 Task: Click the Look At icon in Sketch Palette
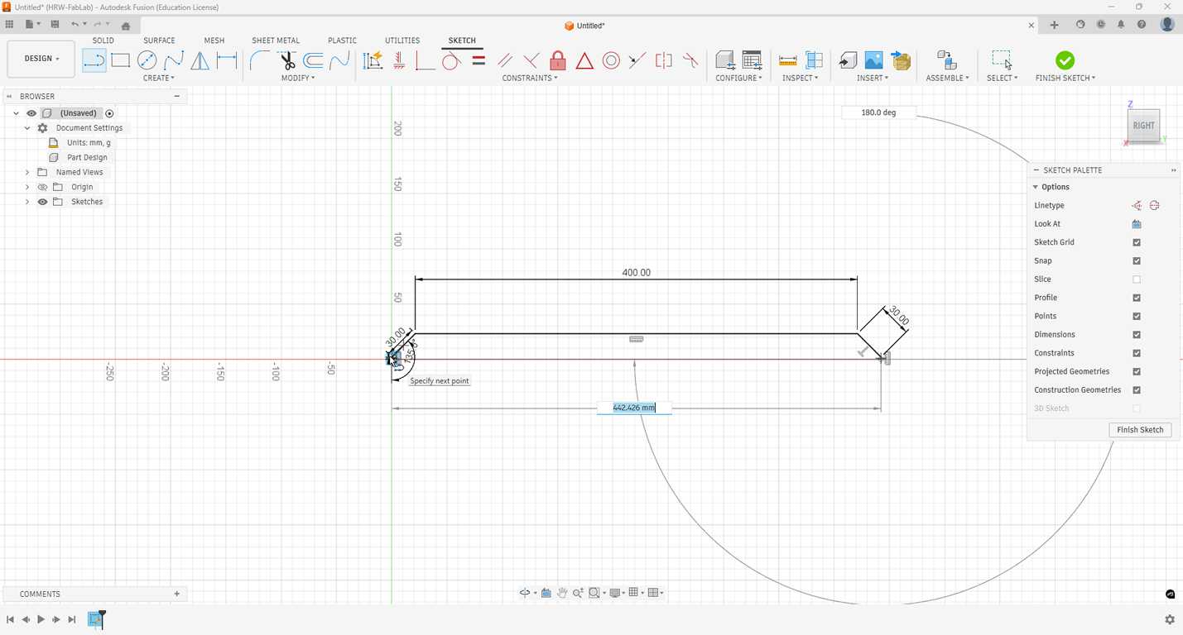pyautogui.click(x=1137, y=224)
